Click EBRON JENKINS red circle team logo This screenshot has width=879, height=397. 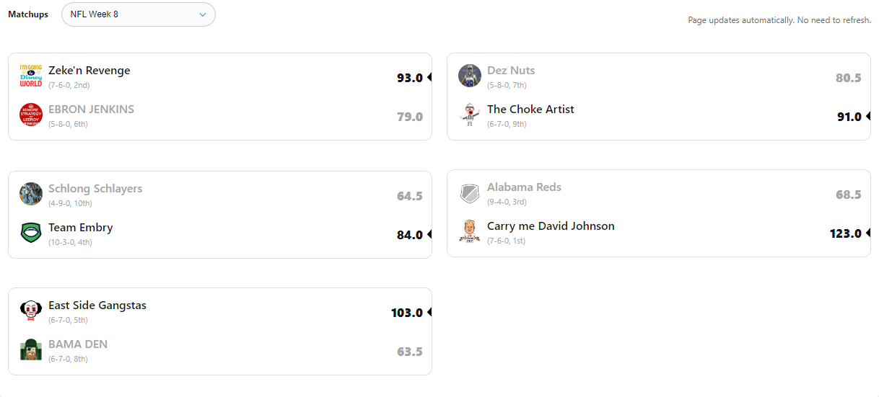point(31,115)
